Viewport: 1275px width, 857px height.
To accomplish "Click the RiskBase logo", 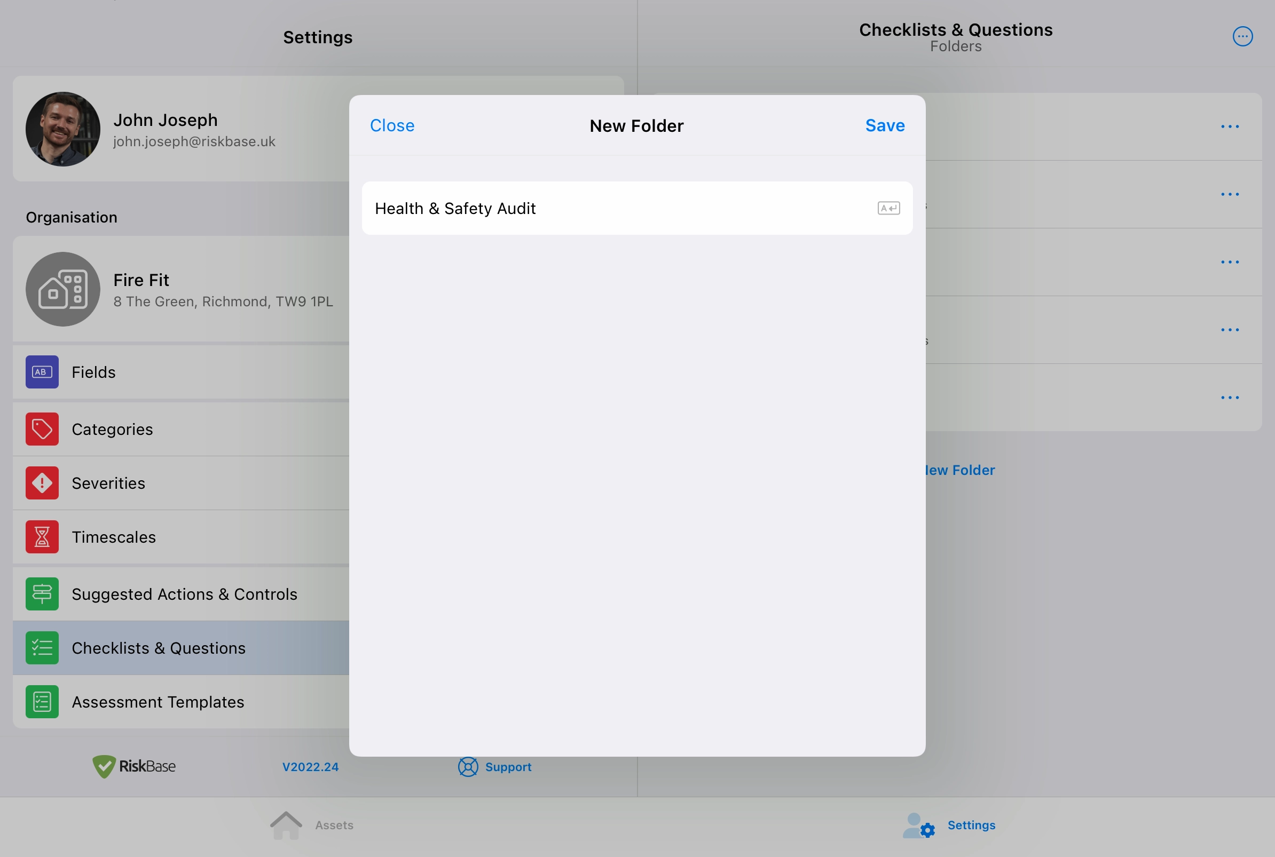I will 134,766.
